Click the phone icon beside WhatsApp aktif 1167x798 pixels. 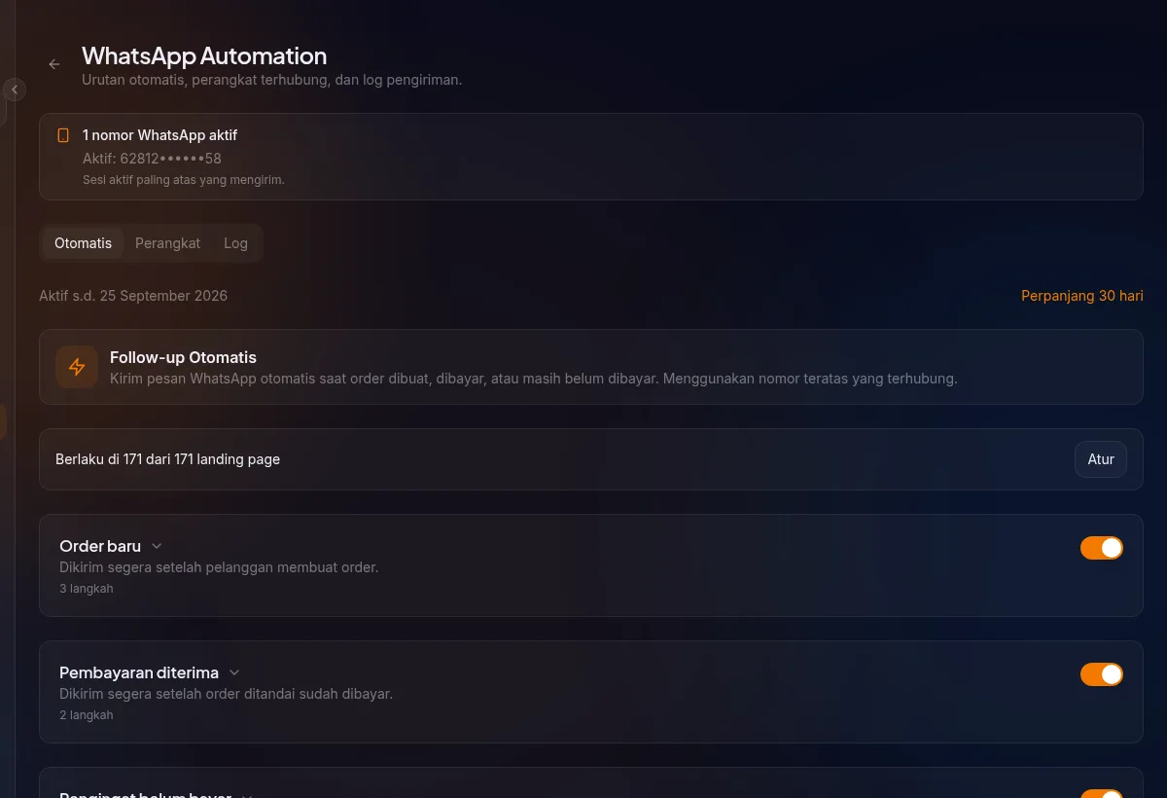click(63, 135)
